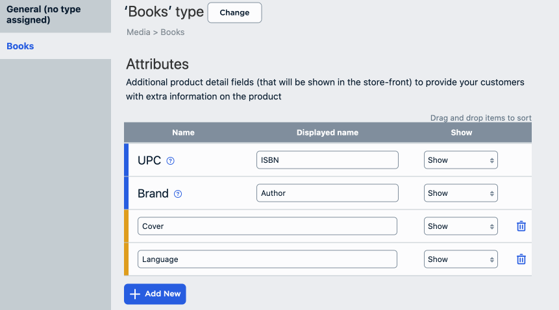559x310 pixels.
Task: Click the Media > Books breadcrumb text
Action: pos(155,32)
